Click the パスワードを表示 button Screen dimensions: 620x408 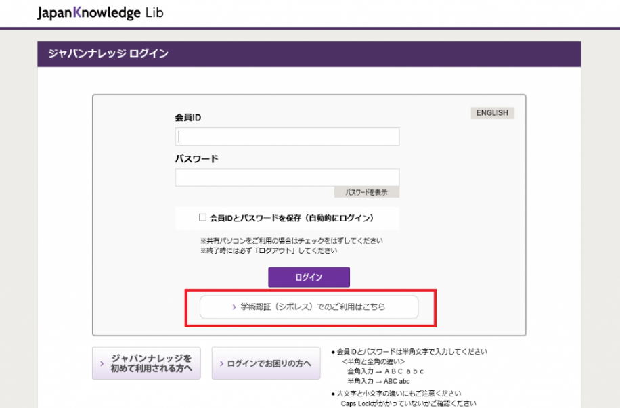[x=367, y=192]
